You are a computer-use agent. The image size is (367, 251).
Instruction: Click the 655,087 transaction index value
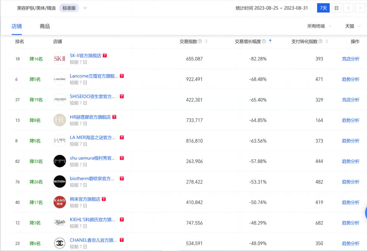pyautogui.click(x=194, y=59)
